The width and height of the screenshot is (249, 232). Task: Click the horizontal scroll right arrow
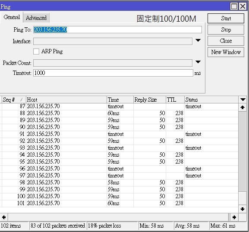pos(234,217)
